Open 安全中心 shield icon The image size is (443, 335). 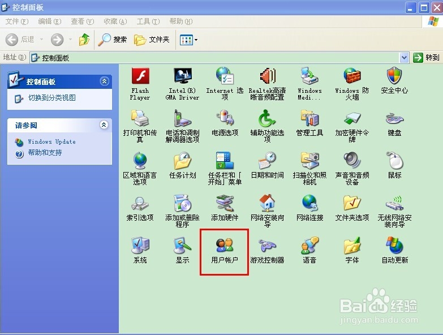pos(394,81)
